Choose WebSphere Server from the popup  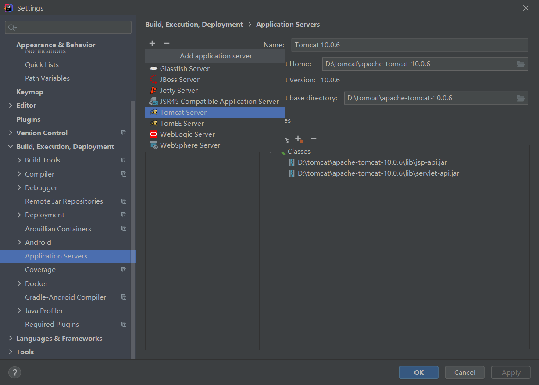click(x=215, y=145)
